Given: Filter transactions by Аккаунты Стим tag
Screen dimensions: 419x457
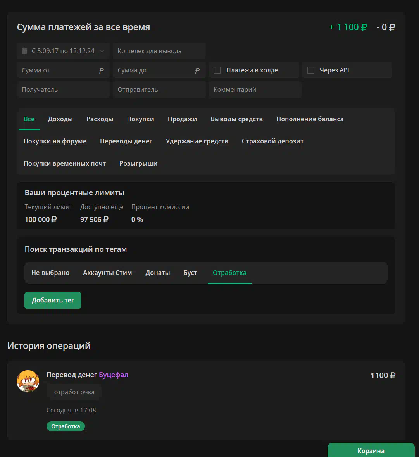Looking at the screenshot, I should (107, 273).
